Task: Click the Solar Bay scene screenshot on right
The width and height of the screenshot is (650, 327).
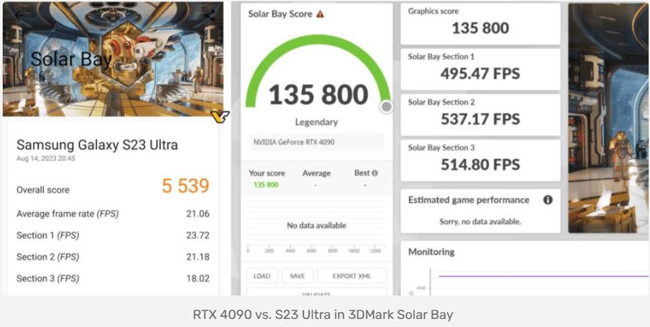Action: pos(608,118)
